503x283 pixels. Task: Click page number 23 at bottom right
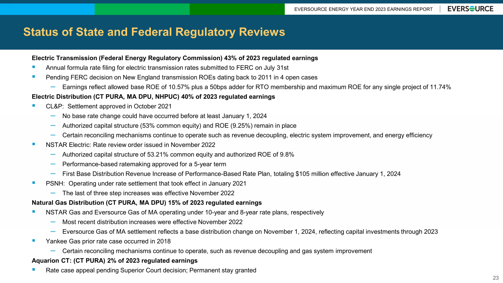click(x=496, y=278)
